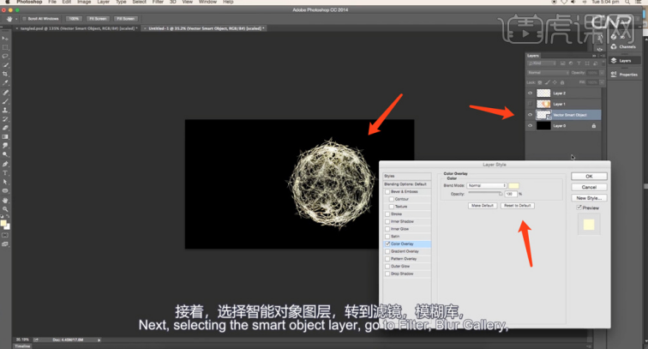Toggle Quick Mask mode icon
Screen dimensions: 648x349
coord(5,235)
